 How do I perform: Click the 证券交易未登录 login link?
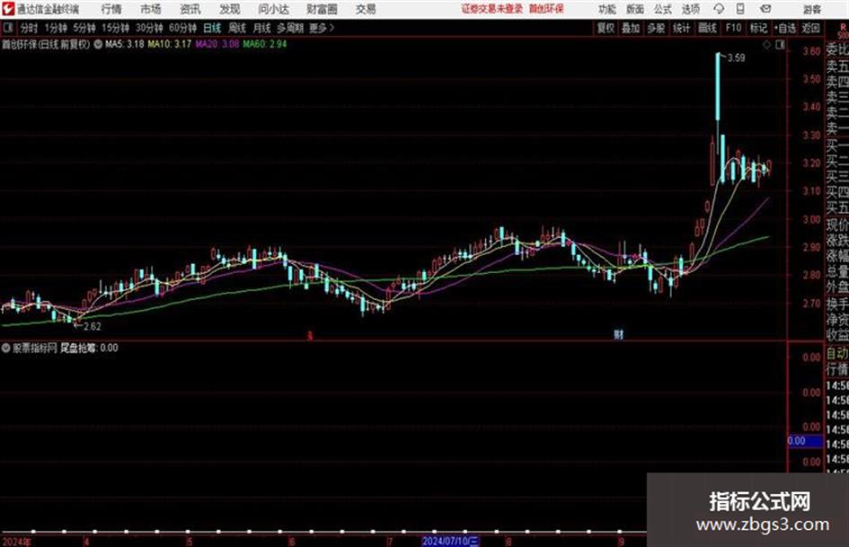tap(492, 9)
